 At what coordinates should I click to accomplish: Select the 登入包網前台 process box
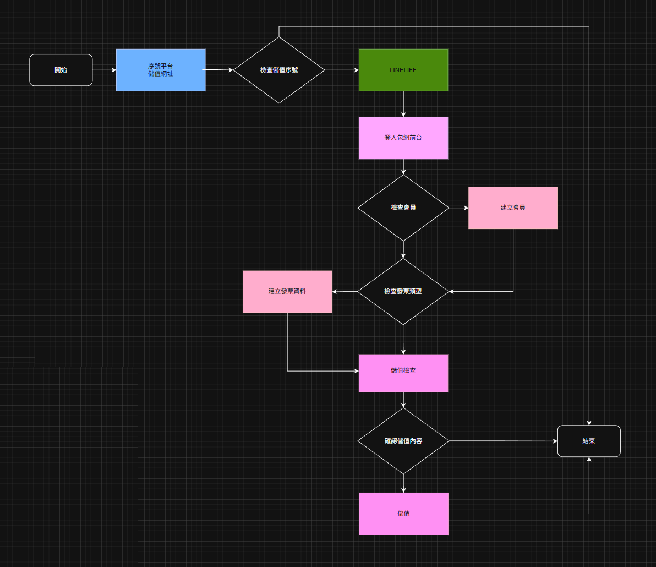tap(403, 138)
